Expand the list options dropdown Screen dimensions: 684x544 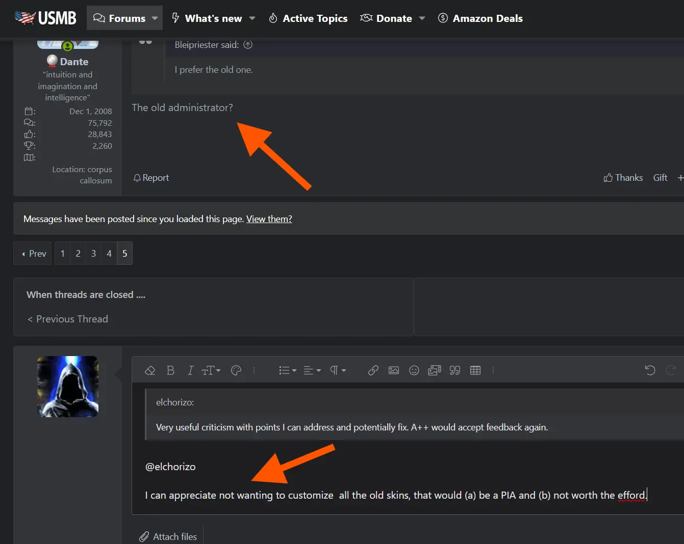coord(288,370)
